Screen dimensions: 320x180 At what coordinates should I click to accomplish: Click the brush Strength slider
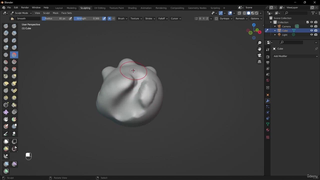point(88,18)
